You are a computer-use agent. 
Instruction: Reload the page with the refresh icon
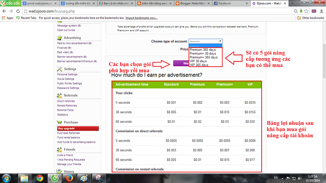coord(18,11)
